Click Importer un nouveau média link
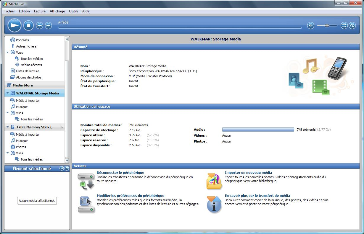The height and width of the screenshot is (234, 364). click(x=248, y=173)
